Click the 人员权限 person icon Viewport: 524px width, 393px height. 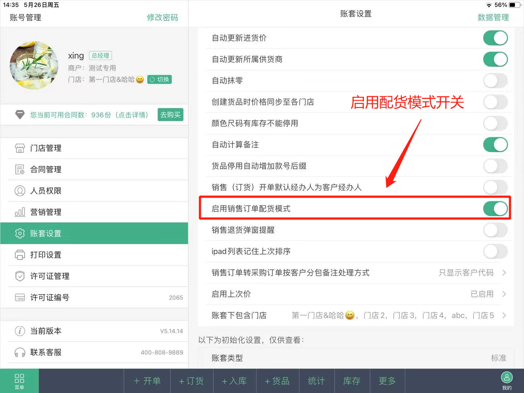click(20, 191)
